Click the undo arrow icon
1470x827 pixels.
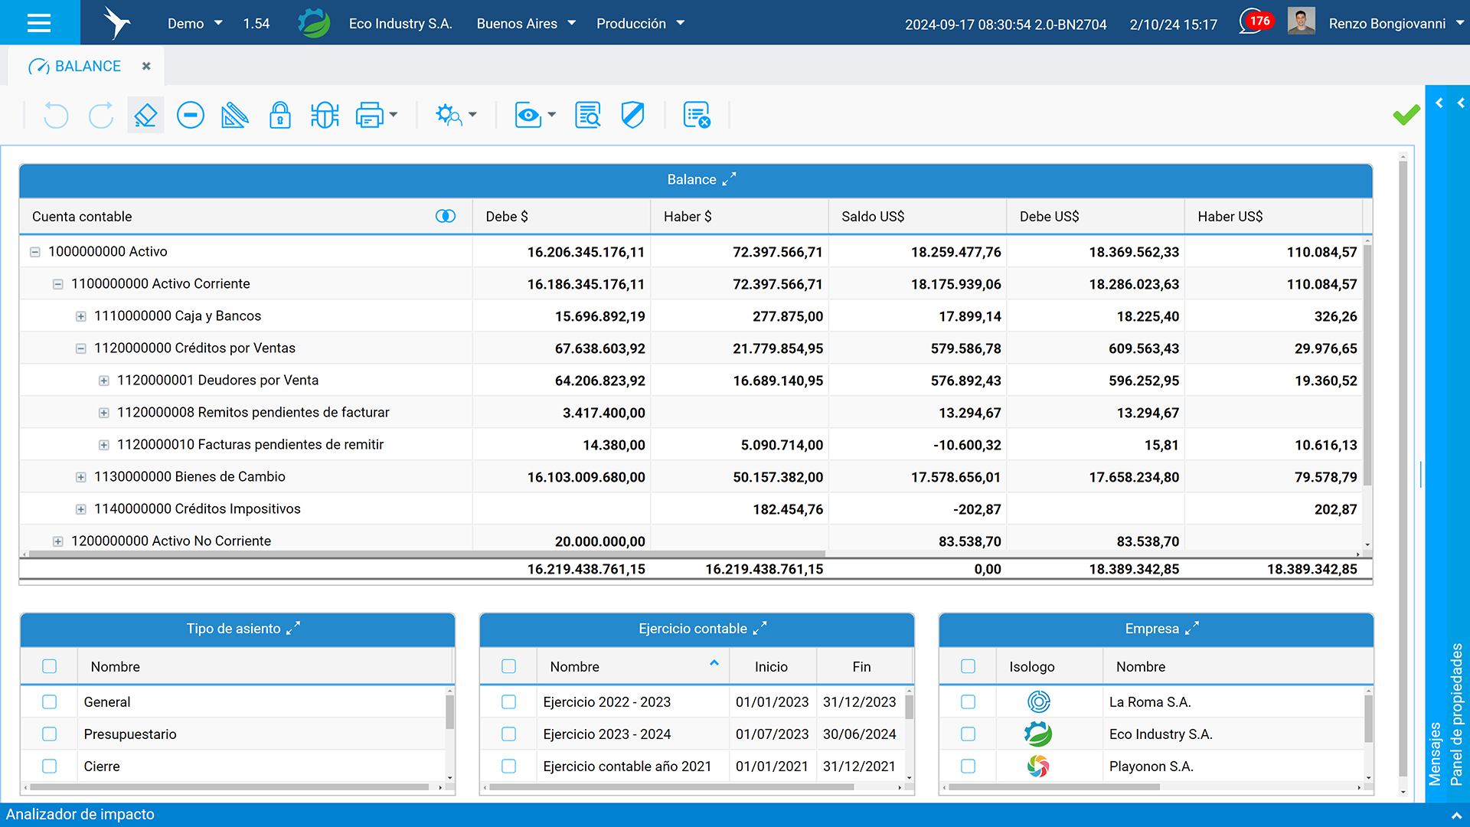click(x=56, y=116)
